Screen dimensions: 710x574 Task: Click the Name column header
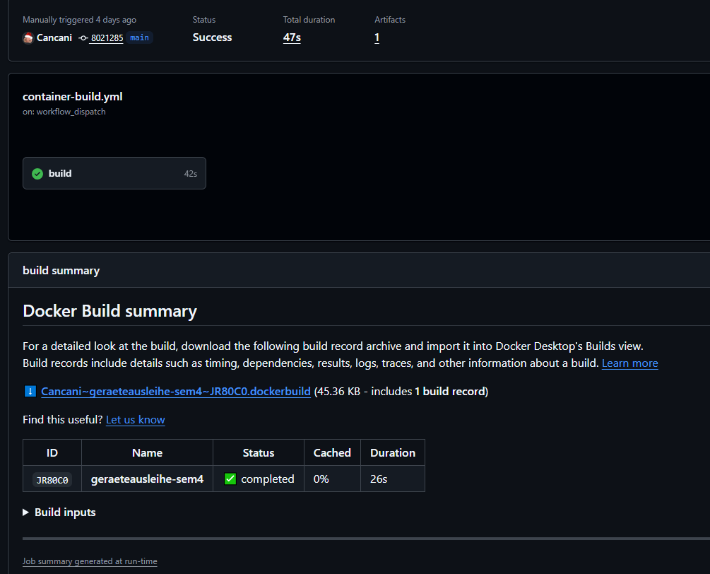click(147, 452)
